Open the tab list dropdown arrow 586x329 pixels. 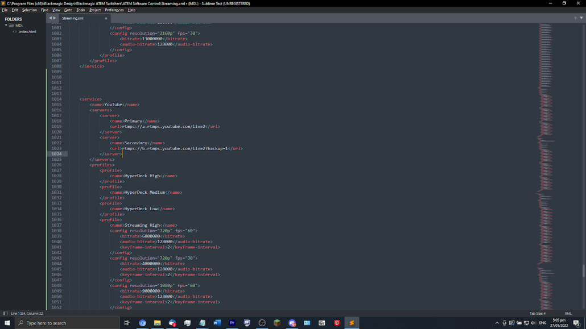coord(581,18)
